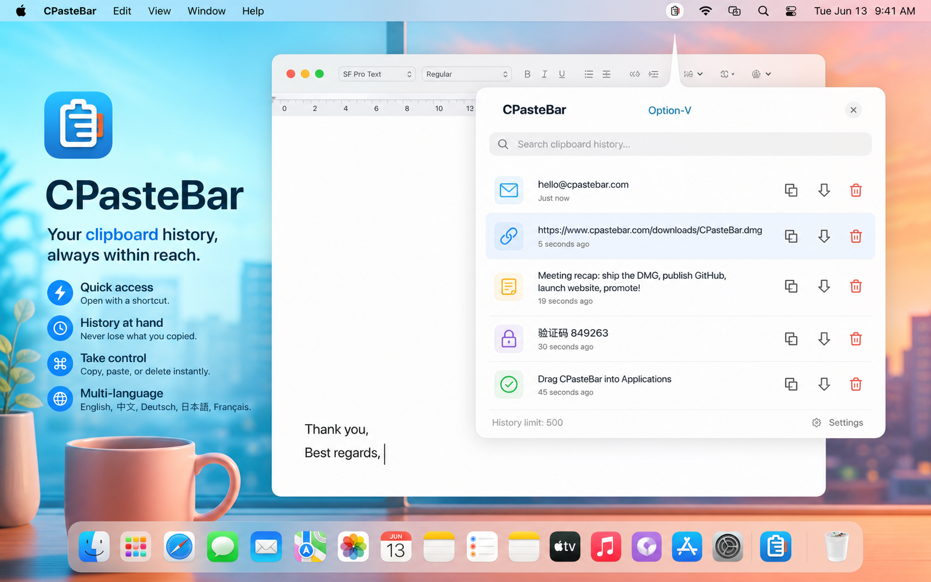Click the indent icon in the editor toolbar

pyautogui.click(x=653, y=74)
